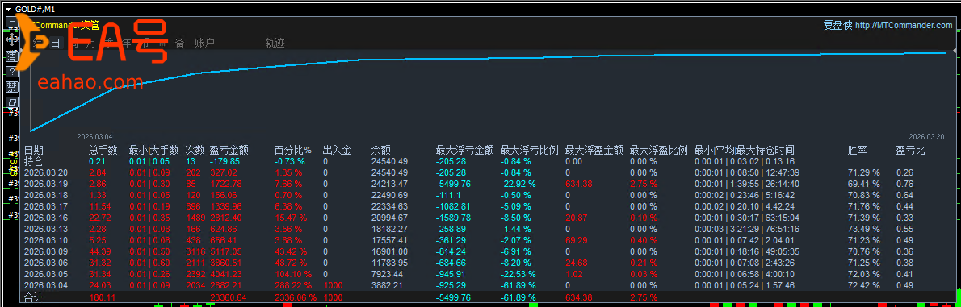Click the profit-loss ratio 0.76
The height and width of the screenshot is (307, 961).
(x=904, y=184)
